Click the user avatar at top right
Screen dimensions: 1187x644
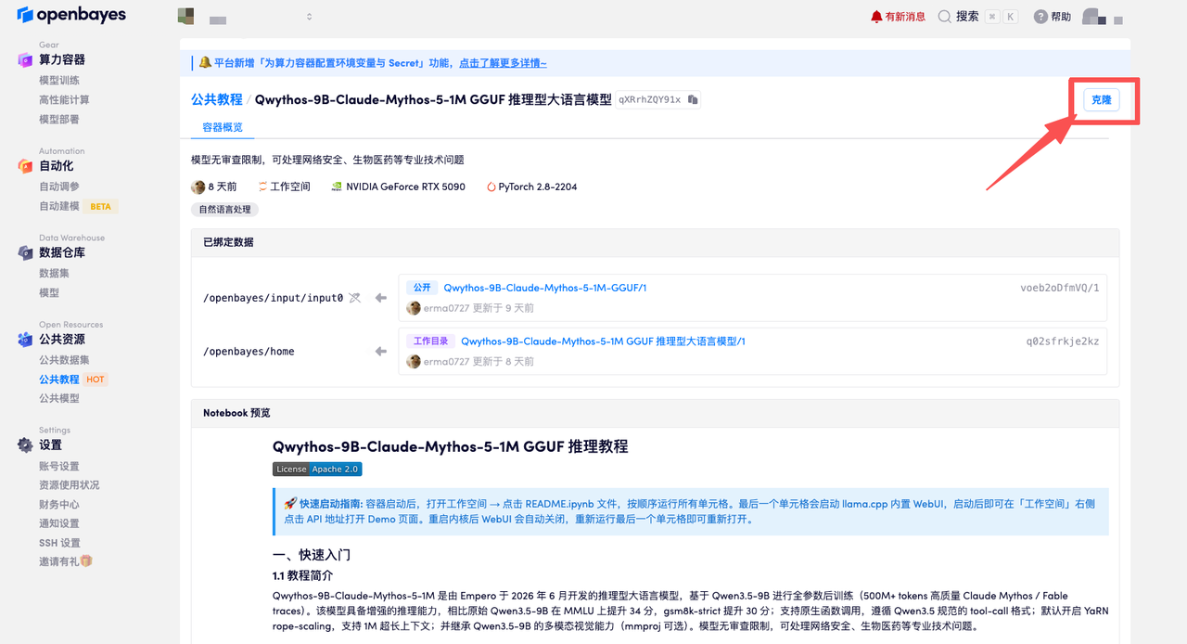point(1093,16)
